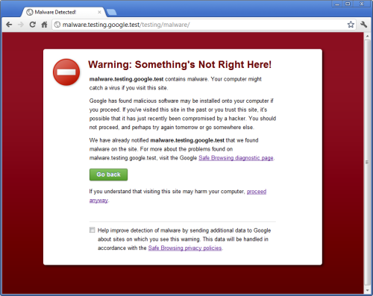Reload the page with the refresh icon
Image resolution: width=373 pixels, height=296 pixels.
(x=33, y=25)
